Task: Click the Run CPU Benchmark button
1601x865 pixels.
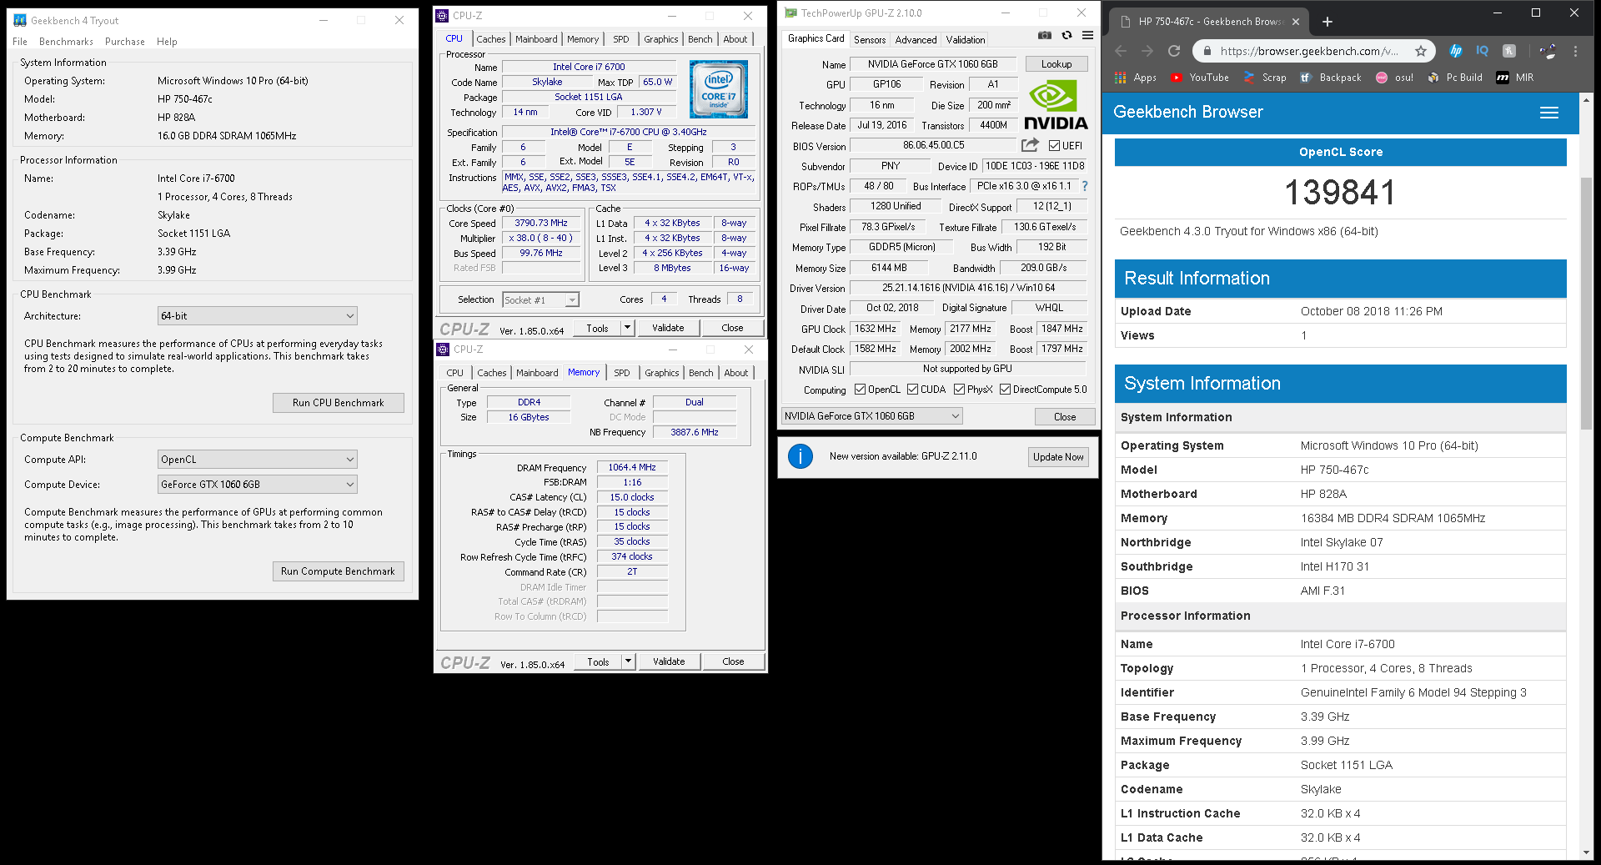Action: pyautogui.click(x=339, y=403)
